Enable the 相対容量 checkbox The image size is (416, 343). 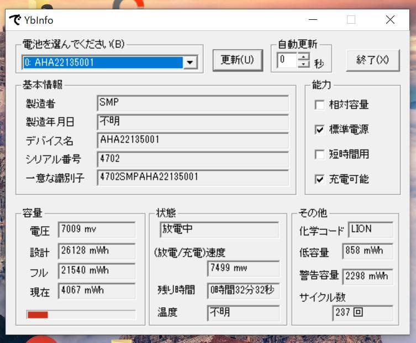[319, 105]
